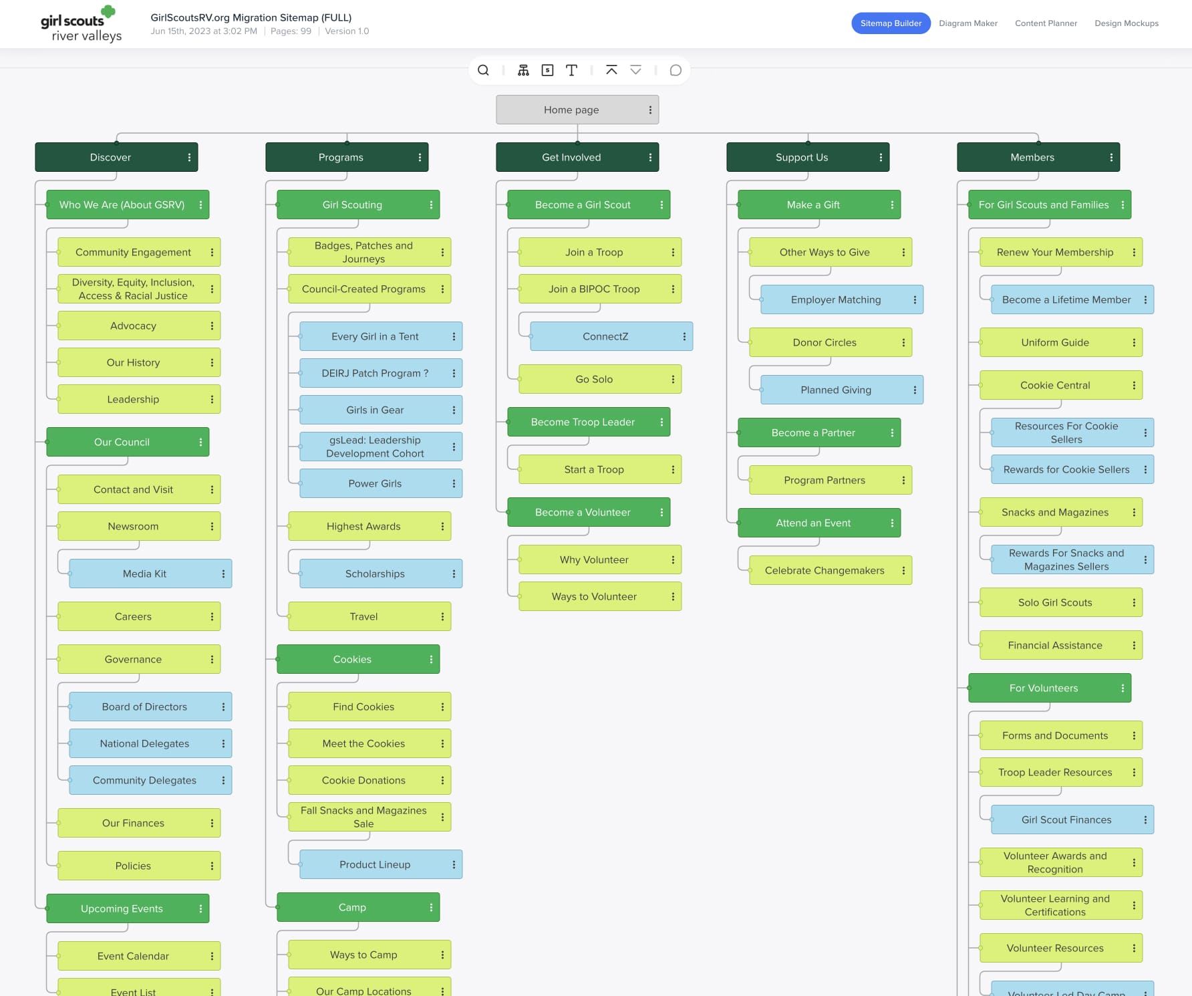The image size is (1192, 996).
Task: Open options menu on Home page node
Action: click(650, 110)
